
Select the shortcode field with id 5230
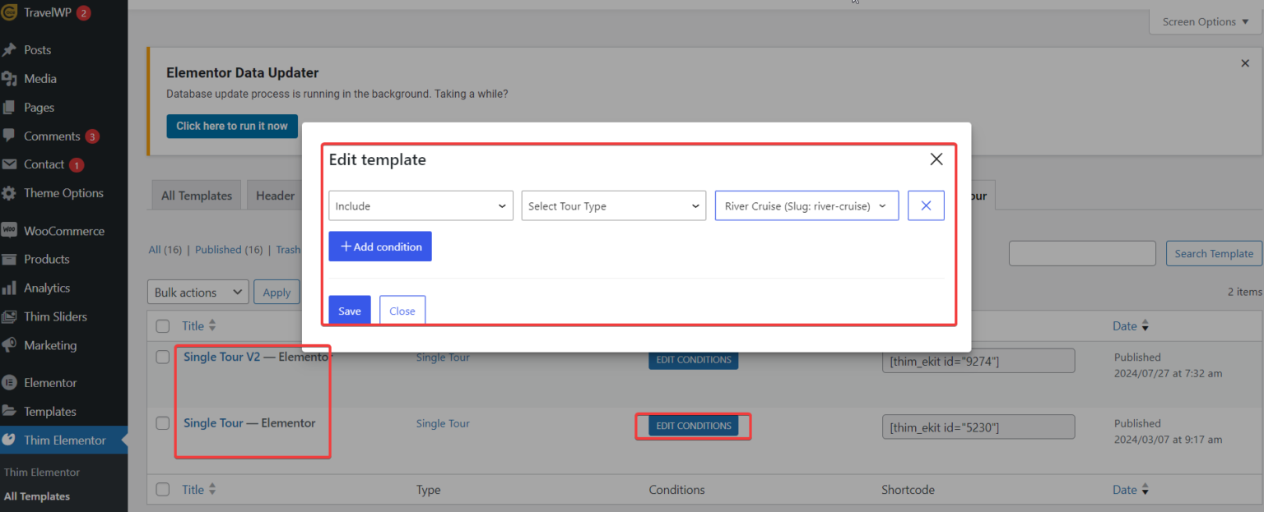point(978,427)
